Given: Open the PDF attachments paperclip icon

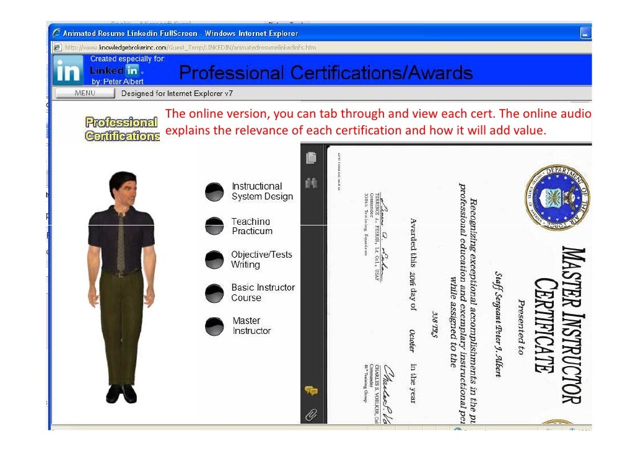Looking at the screenshot, I should coord(312,415).
